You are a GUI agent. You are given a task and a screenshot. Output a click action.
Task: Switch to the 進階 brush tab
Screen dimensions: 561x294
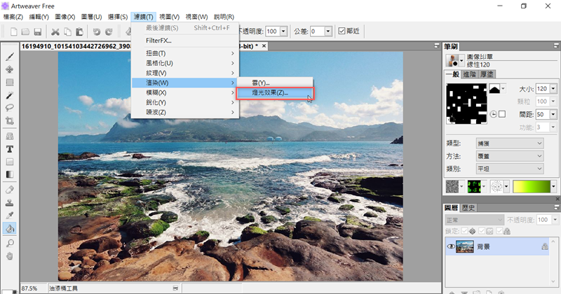tap(469, 74)
